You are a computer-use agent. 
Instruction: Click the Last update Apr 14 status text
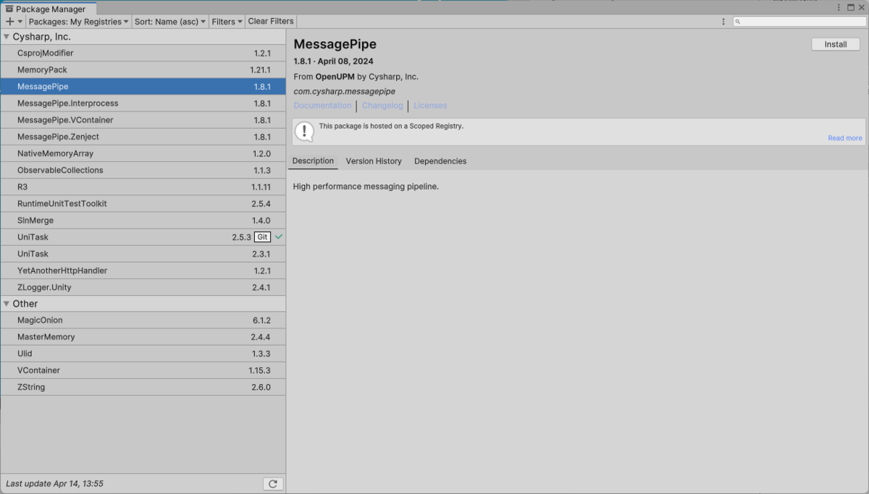coord(54,484)
